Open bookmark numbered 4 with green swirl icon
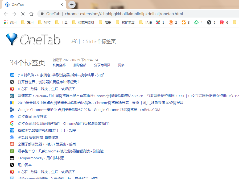 [199, 23]
